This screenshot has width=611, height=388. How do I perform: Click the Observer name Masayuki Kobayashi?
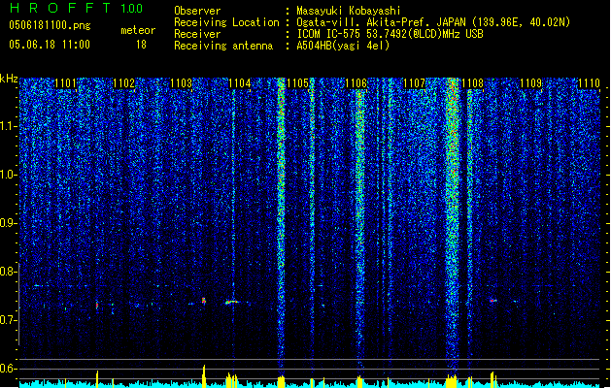(348, 11)
